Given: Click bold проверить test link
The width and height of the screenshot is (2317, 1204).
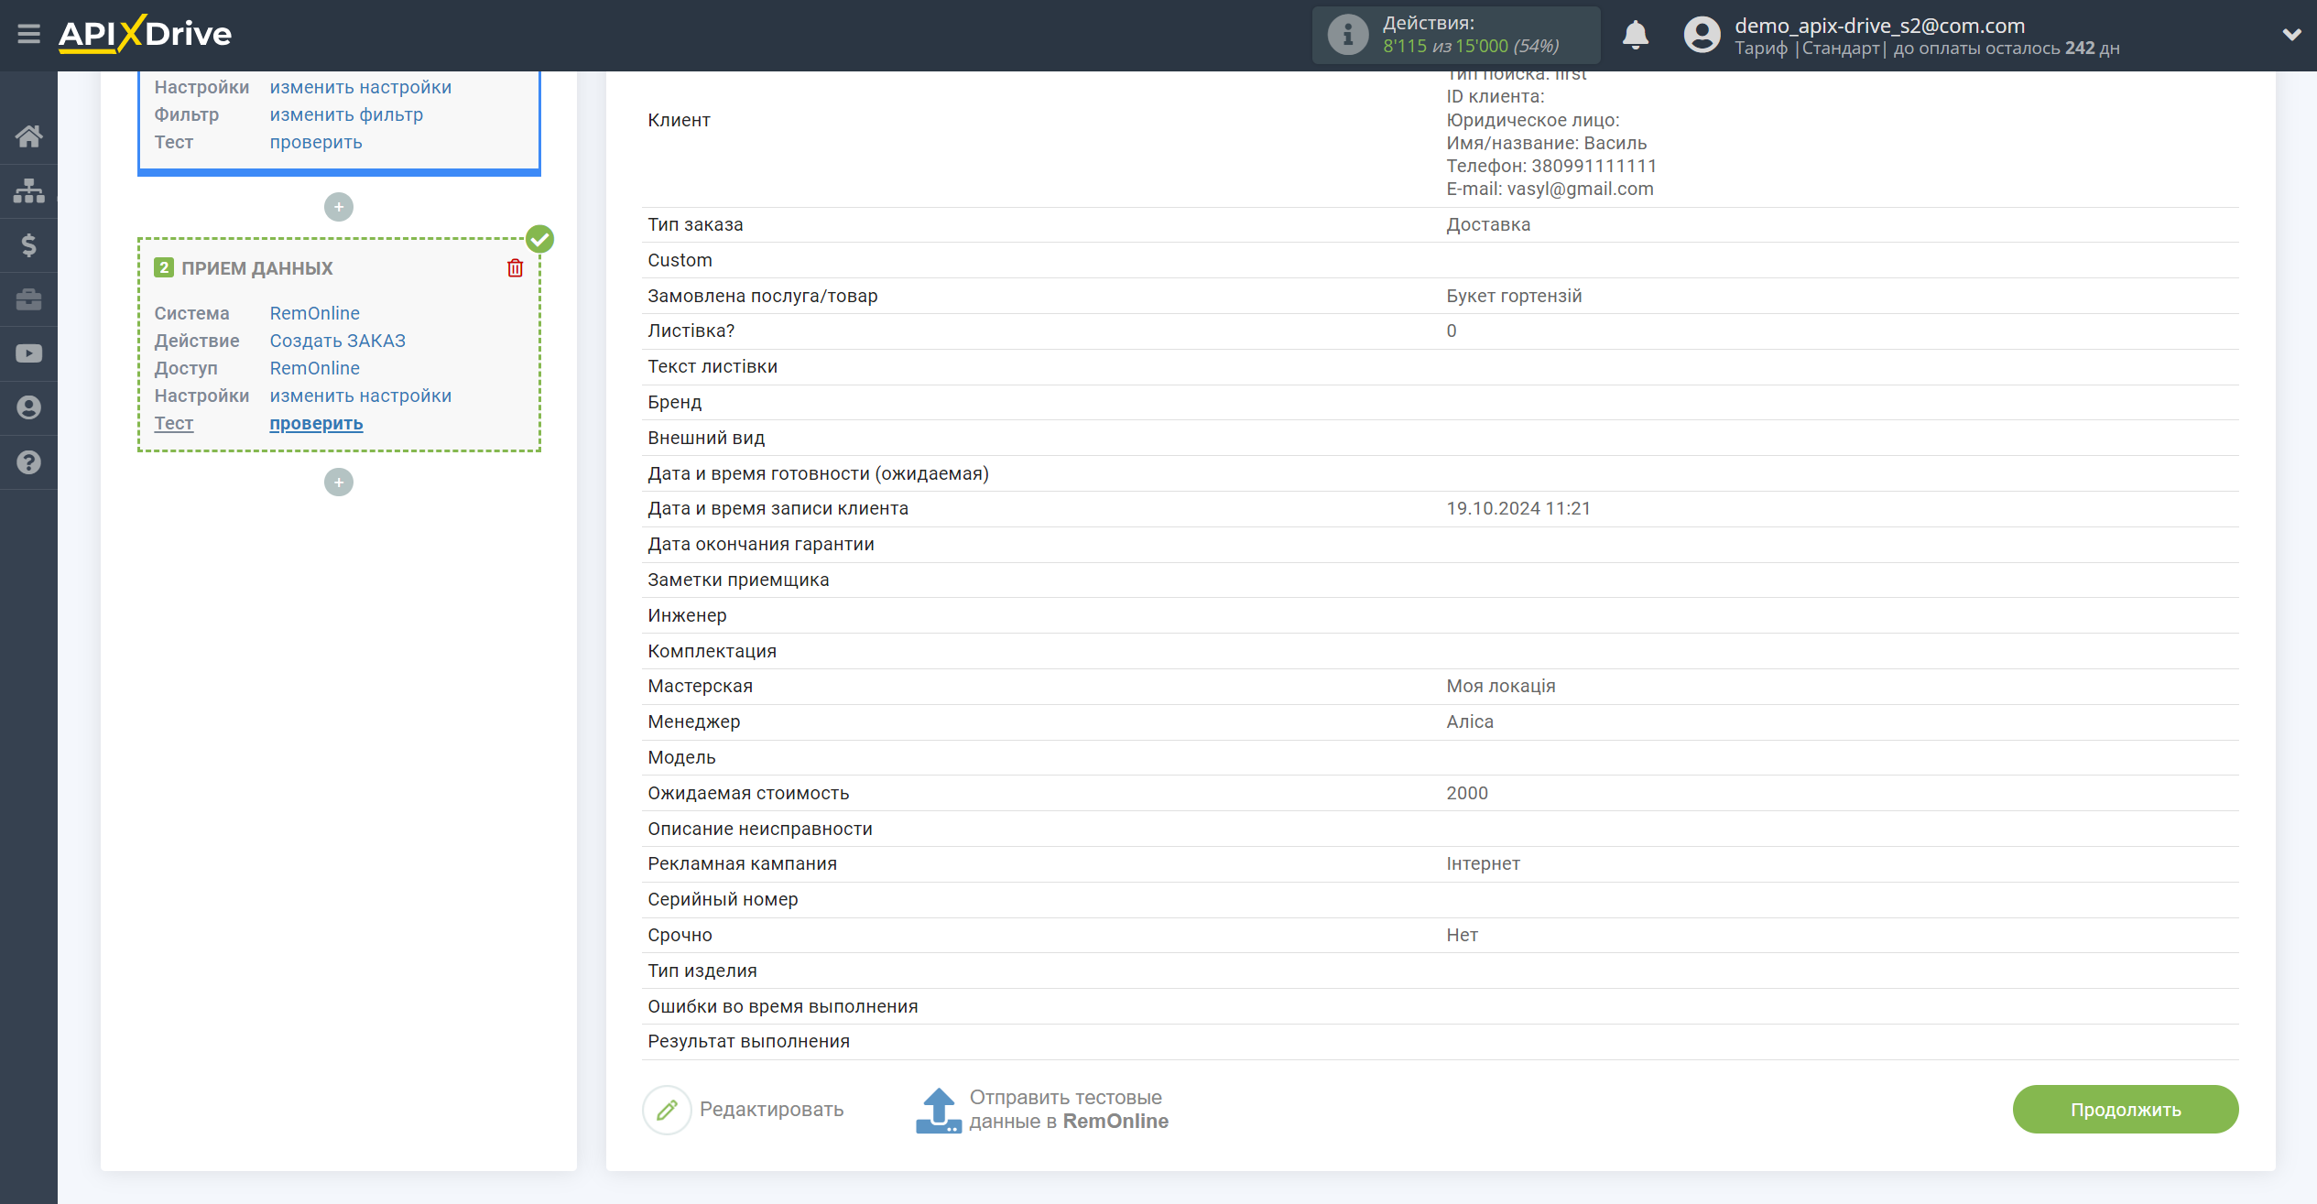Looking at the screenshot, I should point(316,423).
